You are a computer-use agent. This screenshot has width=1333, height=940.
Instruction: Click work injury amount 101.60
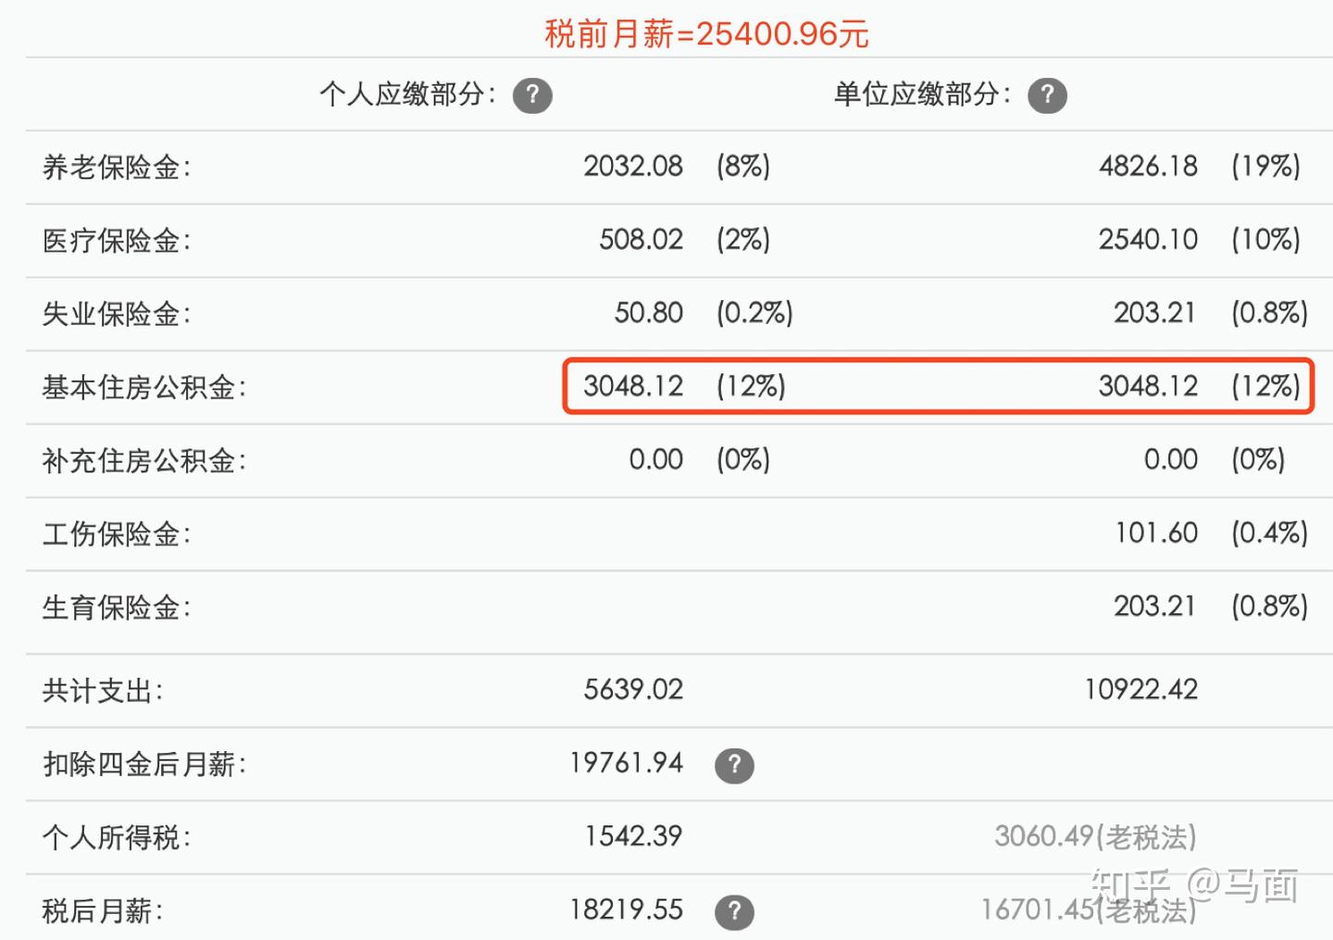[x=1156, y=533]
